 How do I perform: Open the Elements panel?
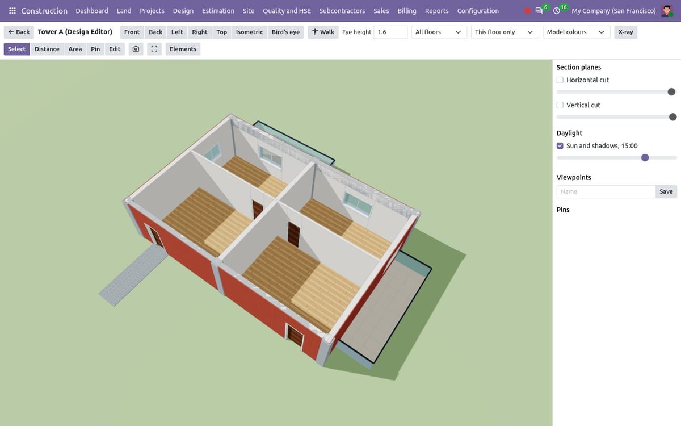click(183, 49)
